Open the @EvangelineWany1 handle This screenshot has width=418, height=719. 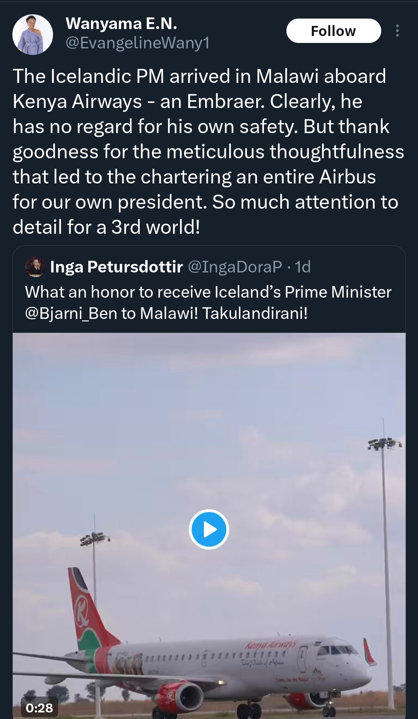[x=138, y=43]
